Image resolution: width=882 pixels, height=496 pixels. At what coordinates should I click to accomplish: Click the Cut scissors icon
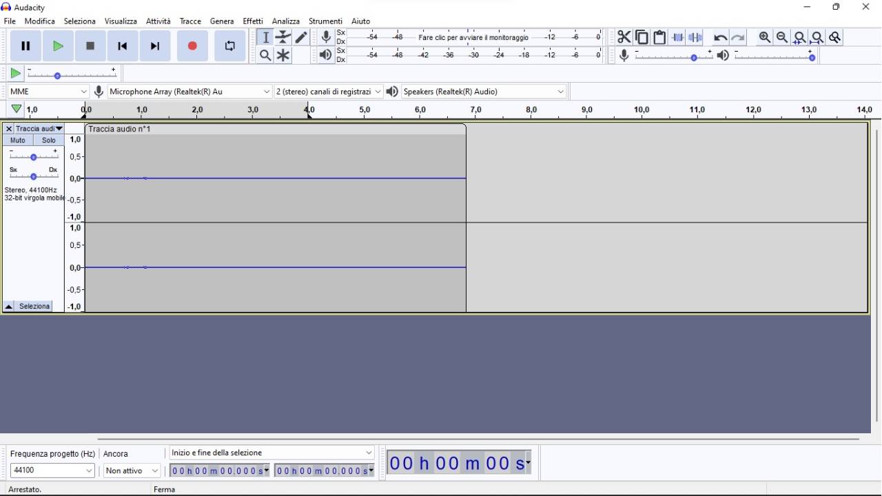tap(624, 37)
